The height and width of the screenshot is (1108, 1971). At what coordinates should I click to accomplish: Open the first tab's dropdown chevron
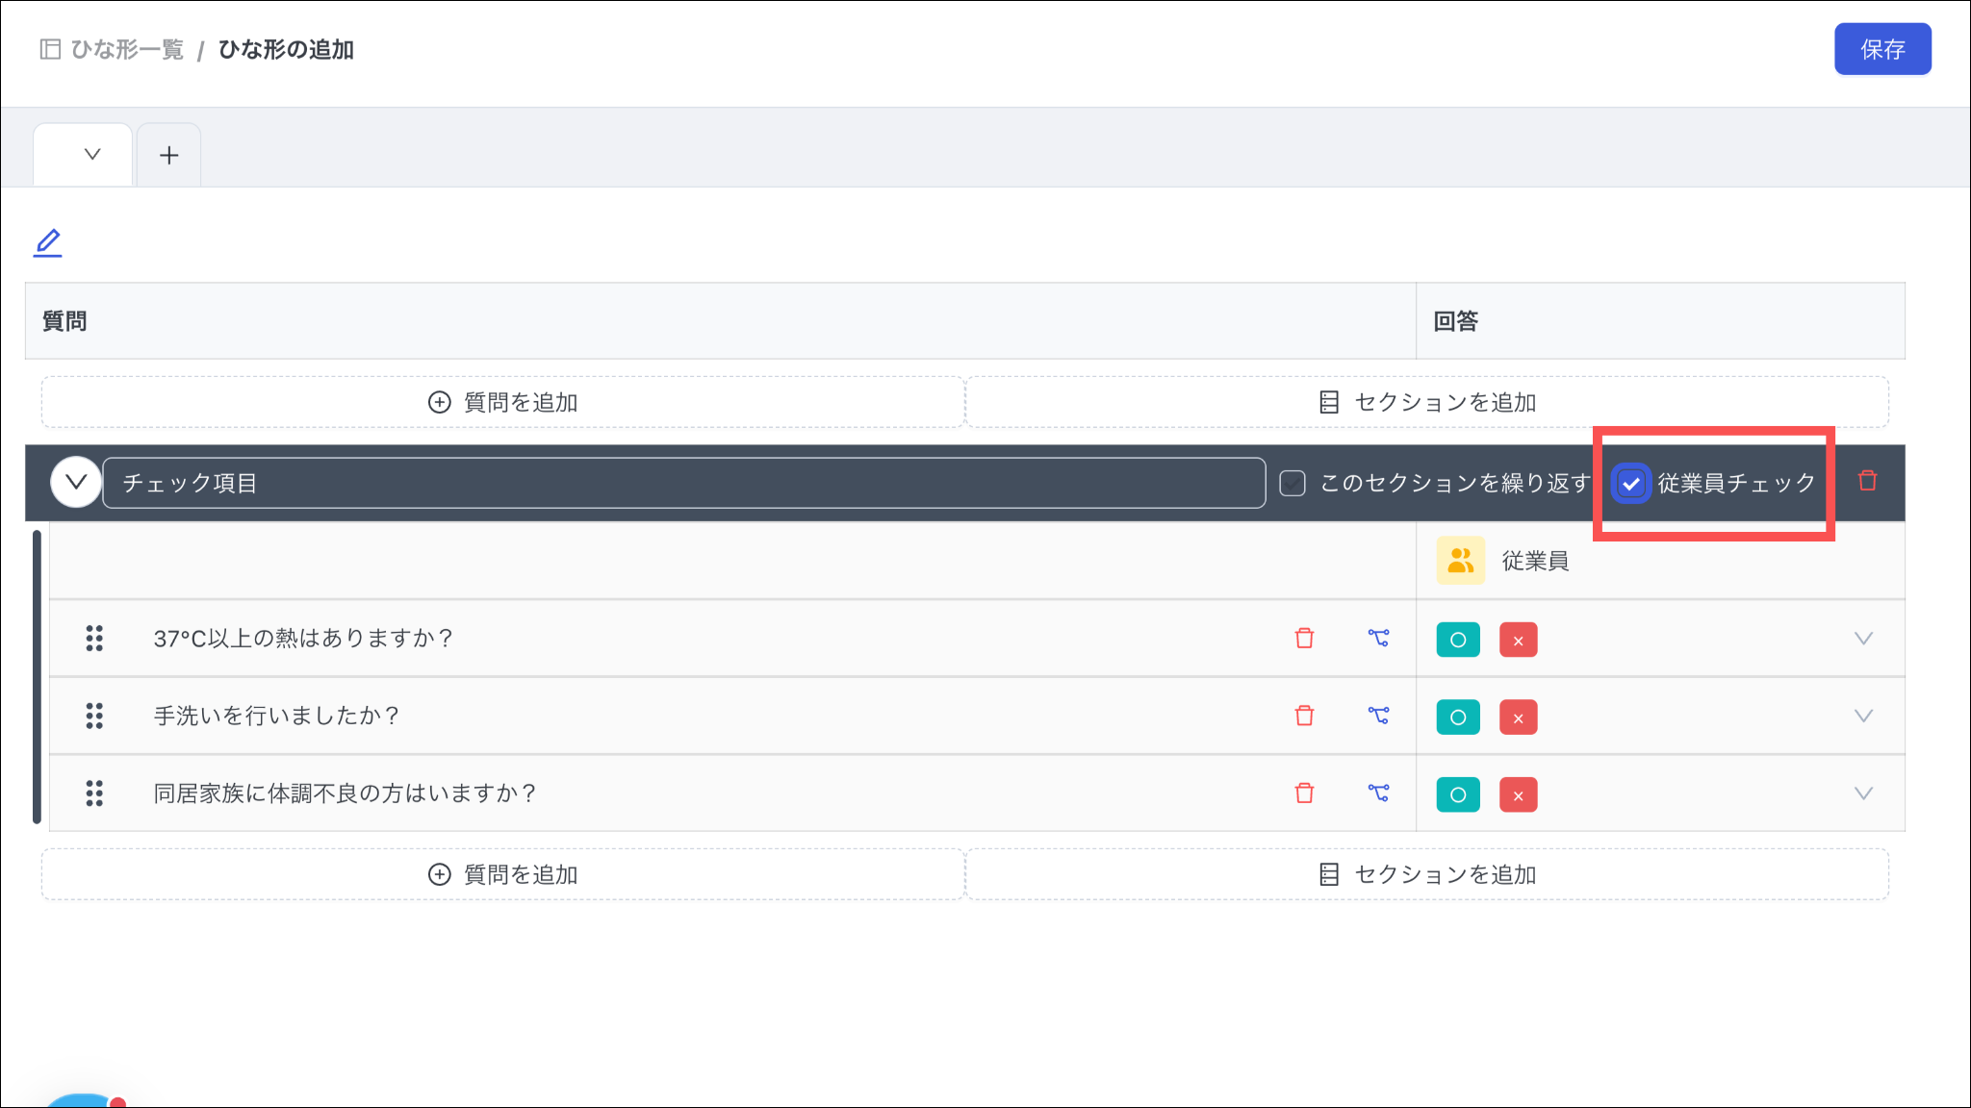(92, 154)
